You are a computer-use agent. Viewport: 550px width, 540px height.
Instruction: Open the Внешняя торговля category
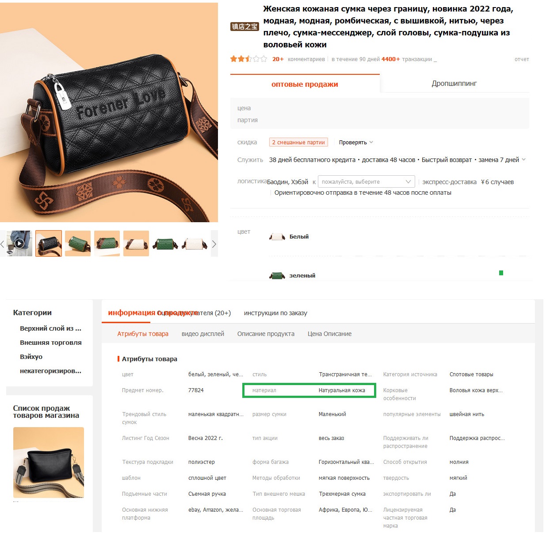[x=51, y=343]
